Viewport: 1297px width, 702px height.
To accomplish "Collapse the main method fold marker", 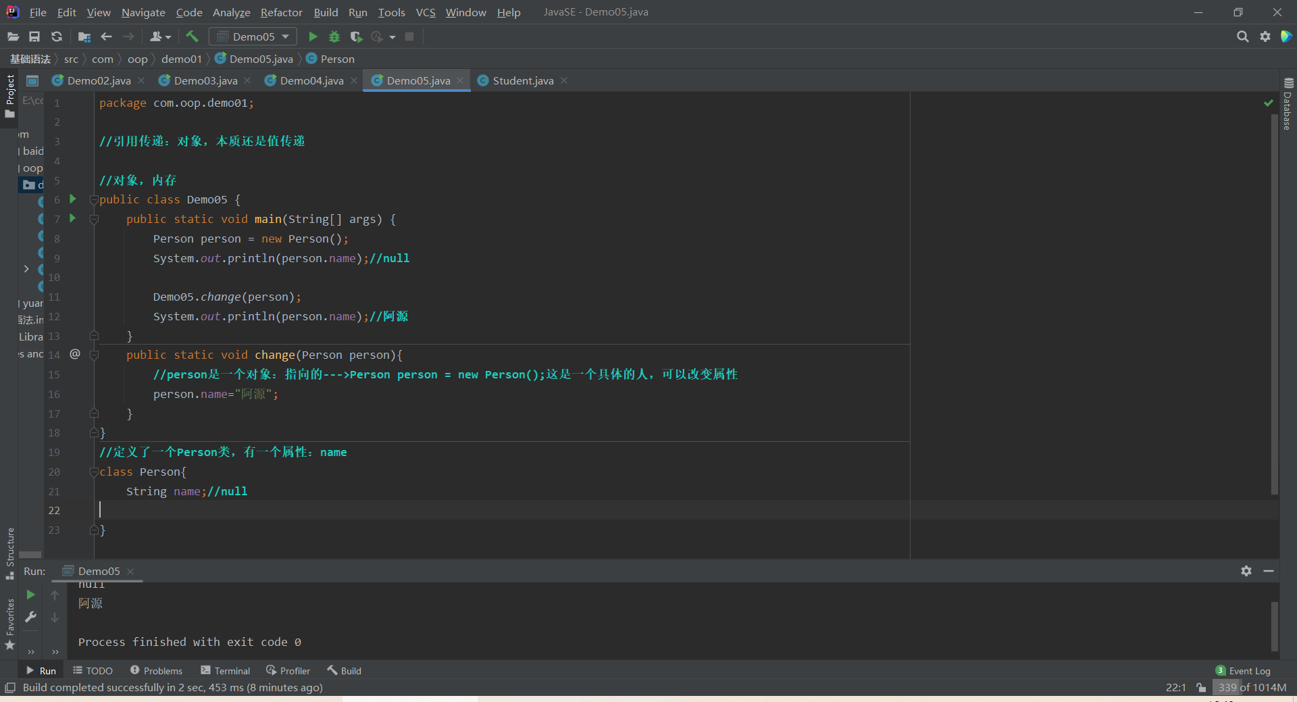I will [x=95, y=220].
